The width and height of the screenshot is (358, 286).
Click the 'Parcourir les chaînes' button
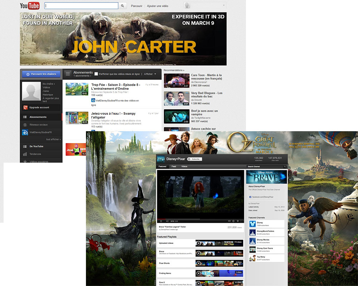pos(41,74)
